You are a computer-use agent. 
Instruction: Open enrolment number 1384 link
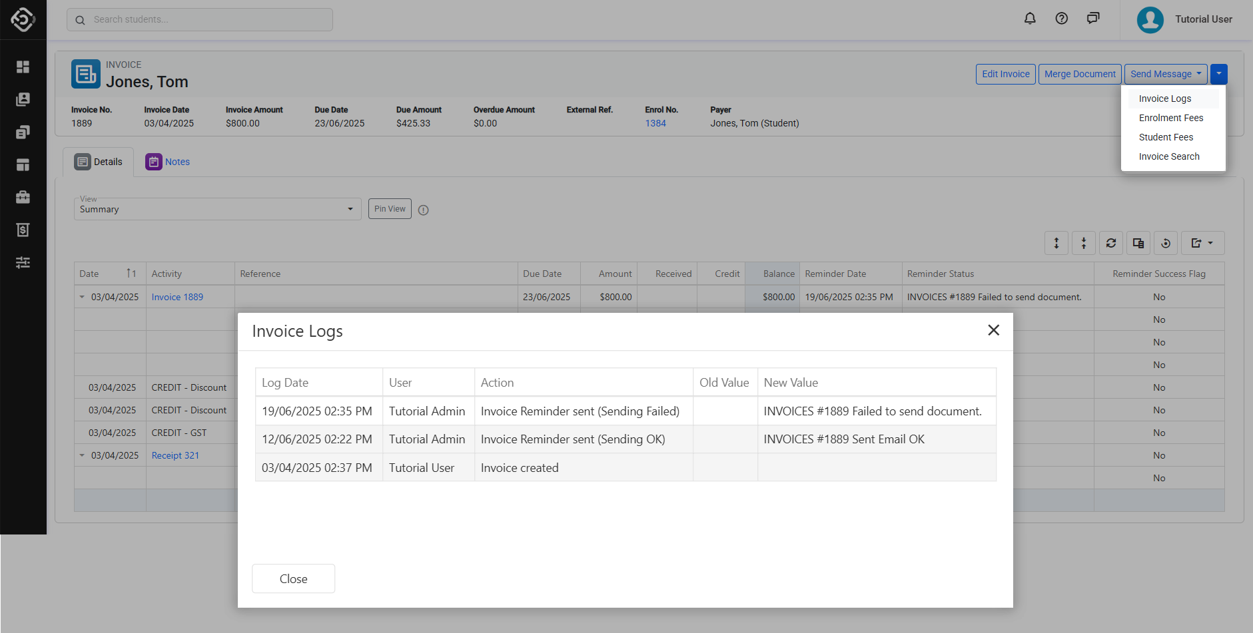click(655, 123)
